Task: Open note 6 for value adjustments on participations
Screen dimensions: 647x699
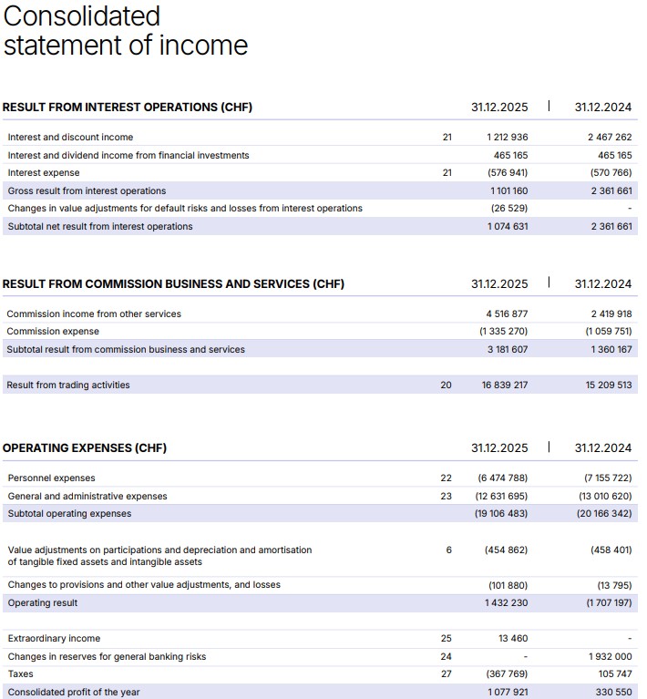Action: coord(448,550)
